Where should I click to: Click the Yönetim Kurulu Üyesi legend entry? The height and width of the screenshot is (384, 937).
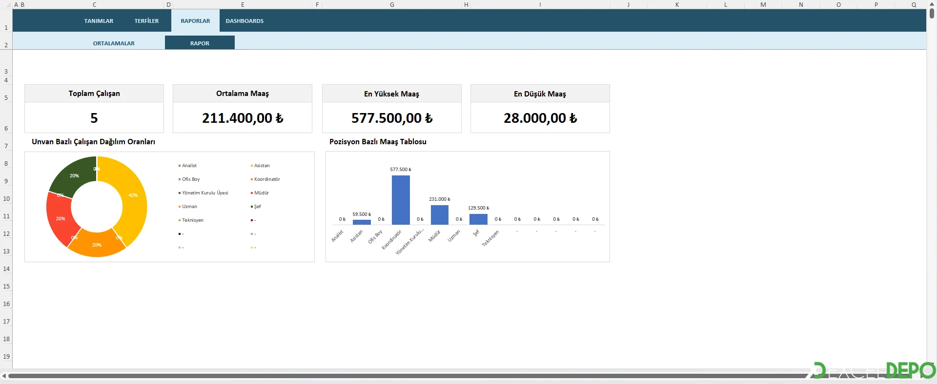(x=205, y=193)
